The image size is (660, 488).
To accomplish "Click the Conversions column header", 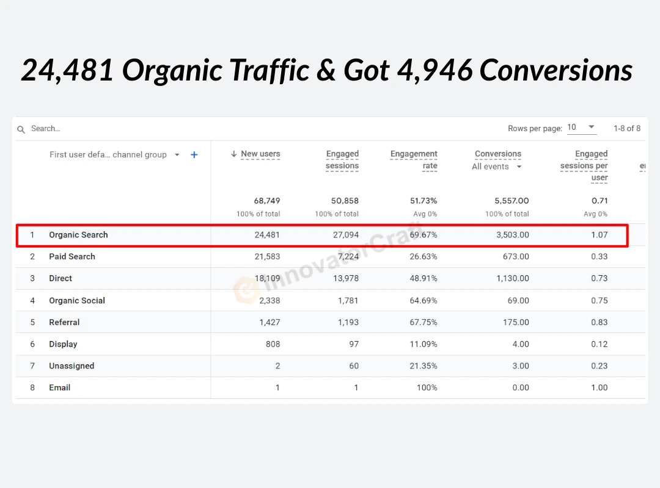I will 498,154.
